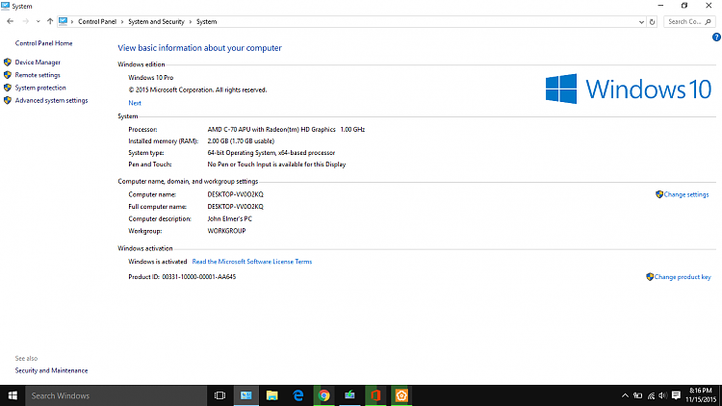Screen dimensions: 722x406
Task: Launch Google Chrome from taskbar
Action: pos(324,395)
